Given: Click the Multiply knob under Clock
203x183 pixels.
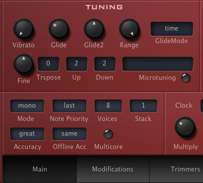Looking at the screenshot, I should point(185,127).
